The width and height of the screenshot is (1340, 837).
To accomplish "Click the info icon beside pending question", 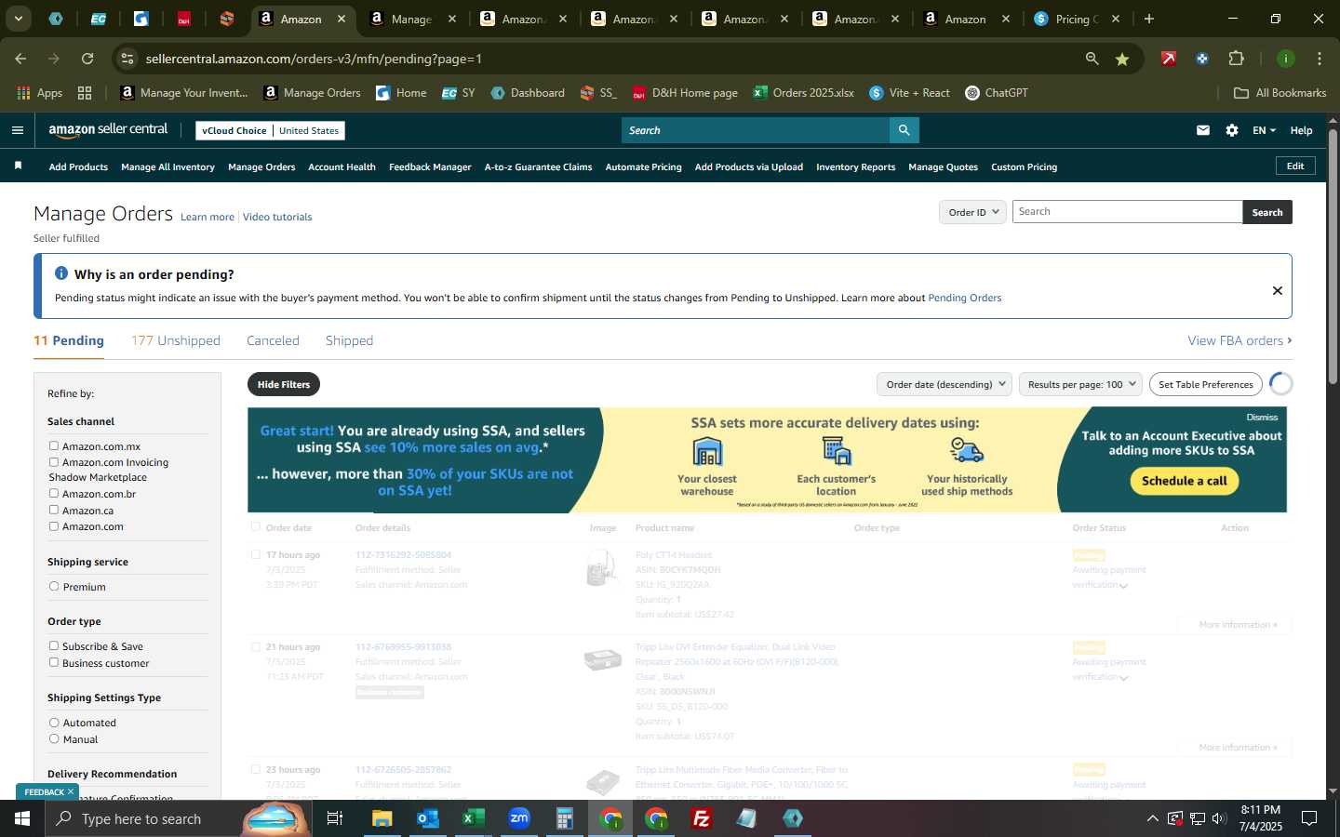I will 61,273.
